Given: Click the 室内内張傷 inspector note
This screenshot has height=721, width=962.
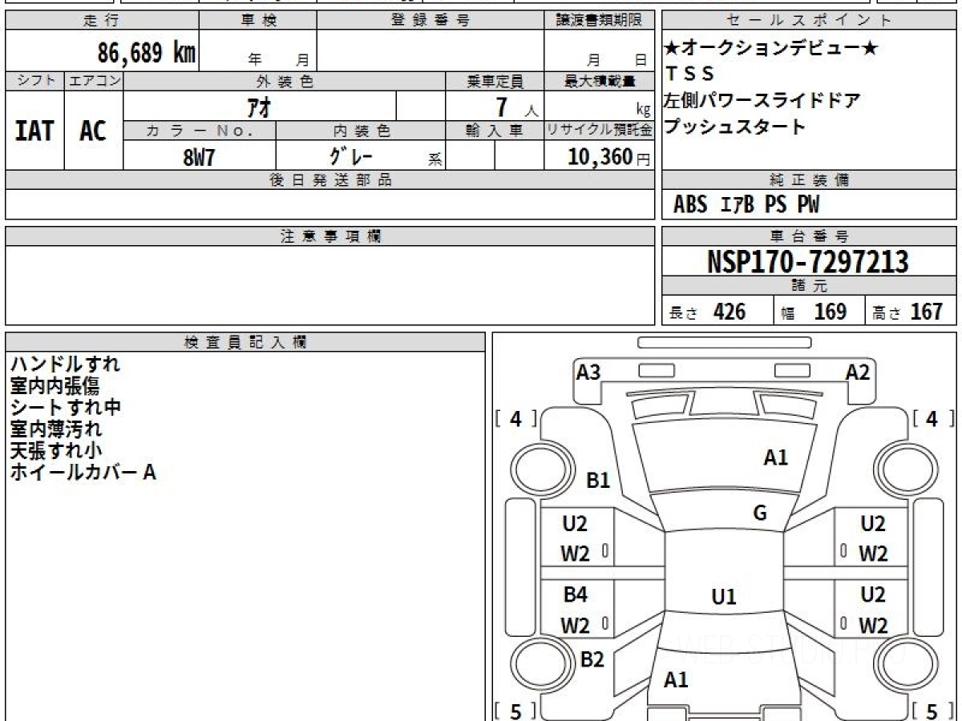Looking at the screenshot, I should point(55,385).
